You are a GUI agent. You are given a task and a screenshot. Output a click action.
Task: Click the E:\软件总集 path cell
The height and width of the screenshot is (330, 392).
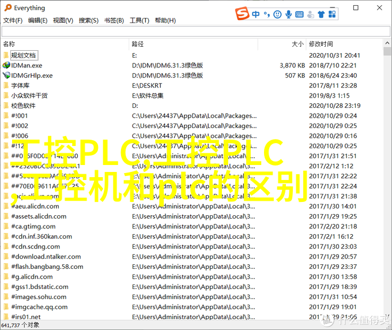(x=148, y=96)
